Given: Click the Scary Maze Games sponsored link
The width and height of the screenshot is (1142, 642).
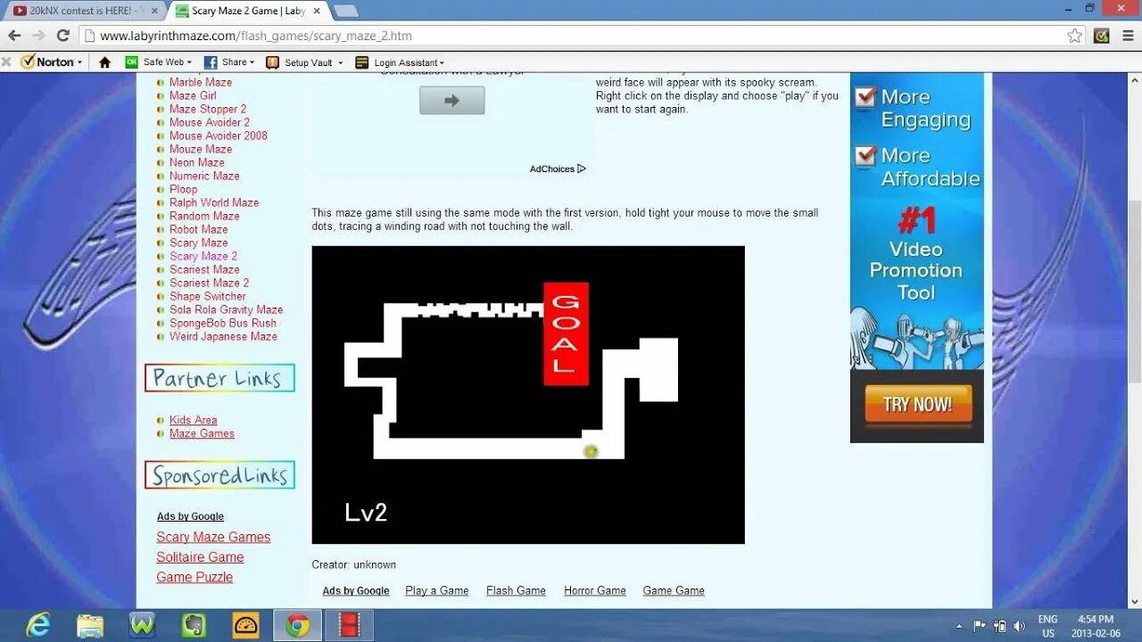Looking at the screenshot, I should click(x=213, y=537).
